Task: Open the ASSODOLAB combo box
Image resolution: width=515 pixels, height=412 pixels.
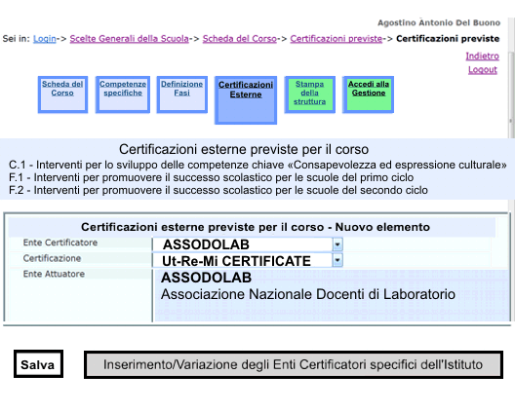Action: tap(248, 244)
